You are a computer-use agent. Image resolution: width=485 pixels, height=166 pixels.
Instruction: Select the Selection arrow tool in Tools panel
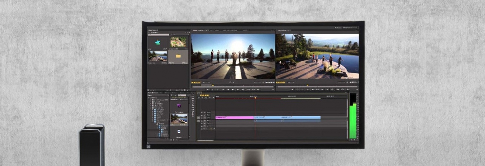[193, 94]
